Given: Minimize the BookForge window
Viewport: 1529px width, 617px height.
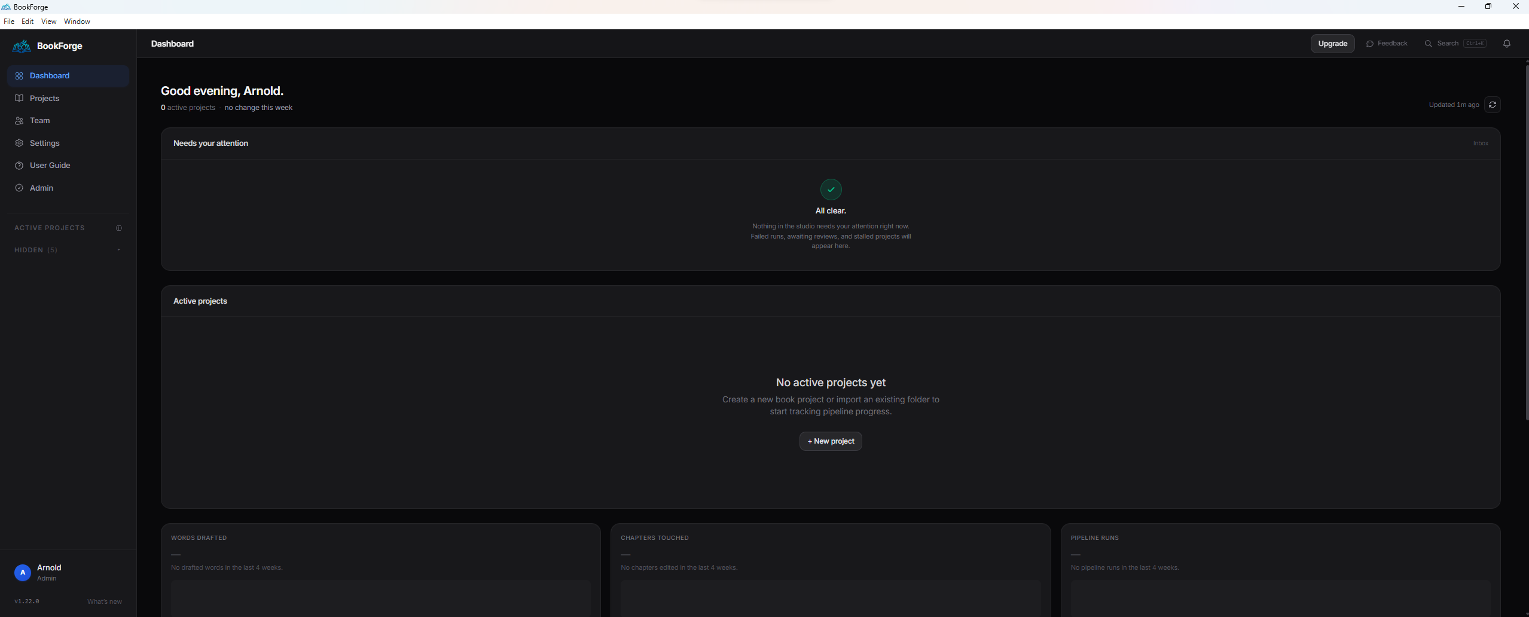Looking at the screenshot, I should pos(1461,7).
